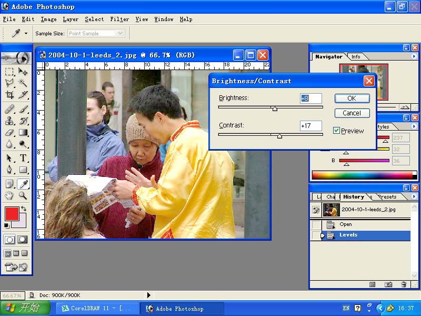Screen dimensions: 421x316
Task: Select the Hand tool
Action: click(x=9, y=195)
